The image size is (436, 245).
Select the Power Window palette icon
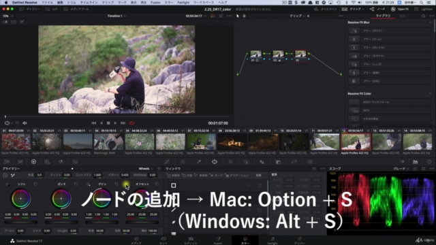tap(215, 162)
